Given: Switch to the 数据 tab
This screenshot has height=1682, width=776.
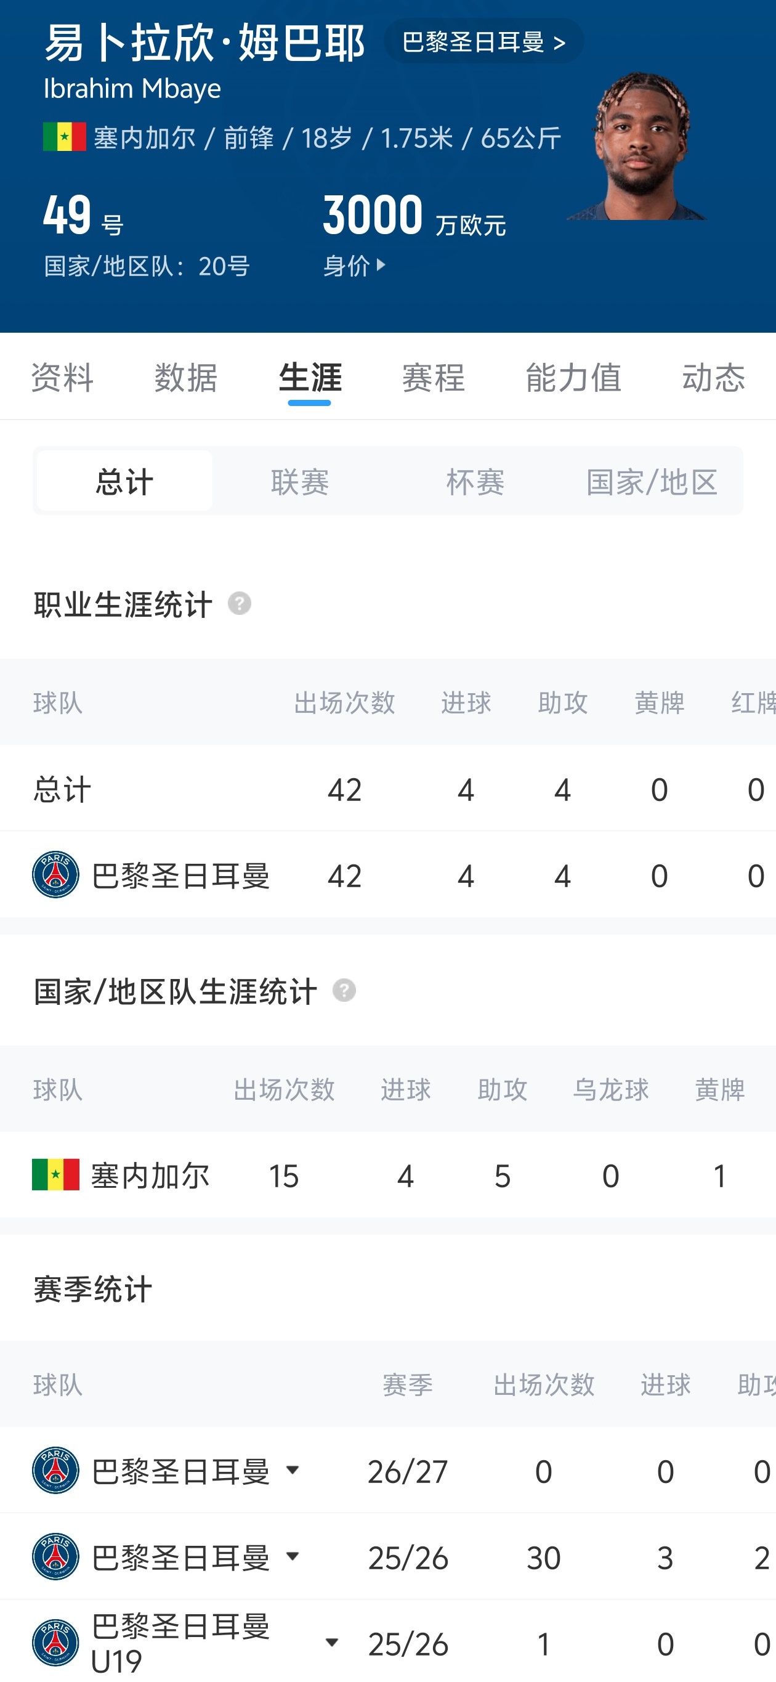Looking at the screenshot, I should [x=186, y=378].
